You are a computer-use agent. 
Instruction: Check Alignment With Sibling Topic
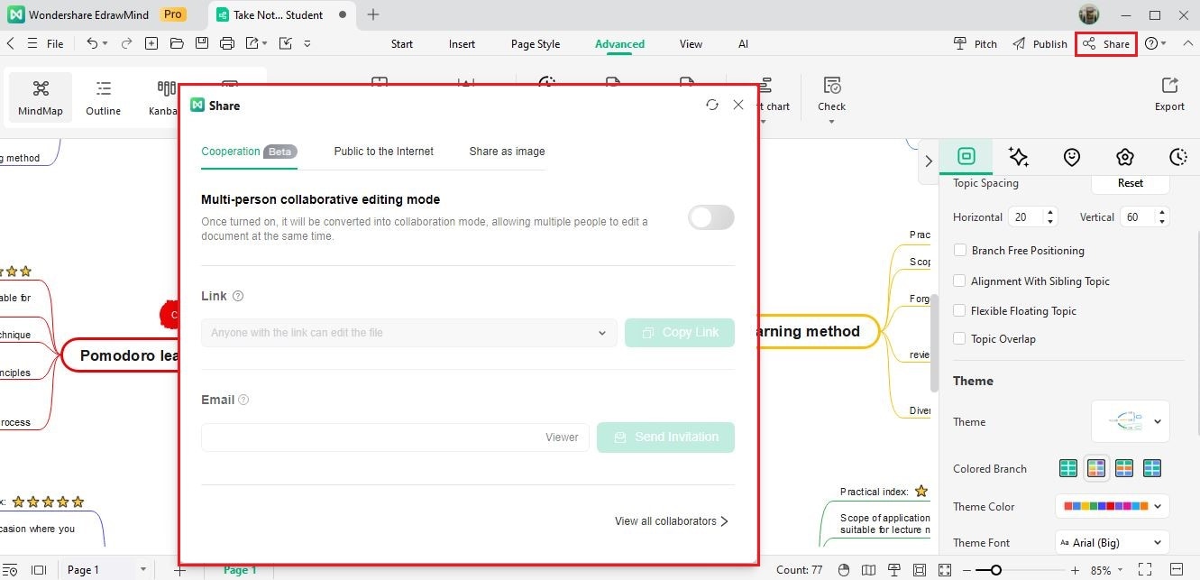pyautogui.click(x=960, y=281)
